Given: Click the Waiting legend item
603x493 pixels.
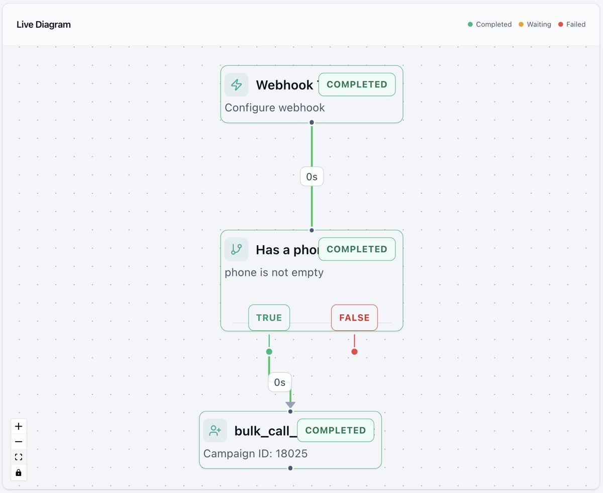Looking at the screenshot, I should pyautogui.click(x=535, y=24).
